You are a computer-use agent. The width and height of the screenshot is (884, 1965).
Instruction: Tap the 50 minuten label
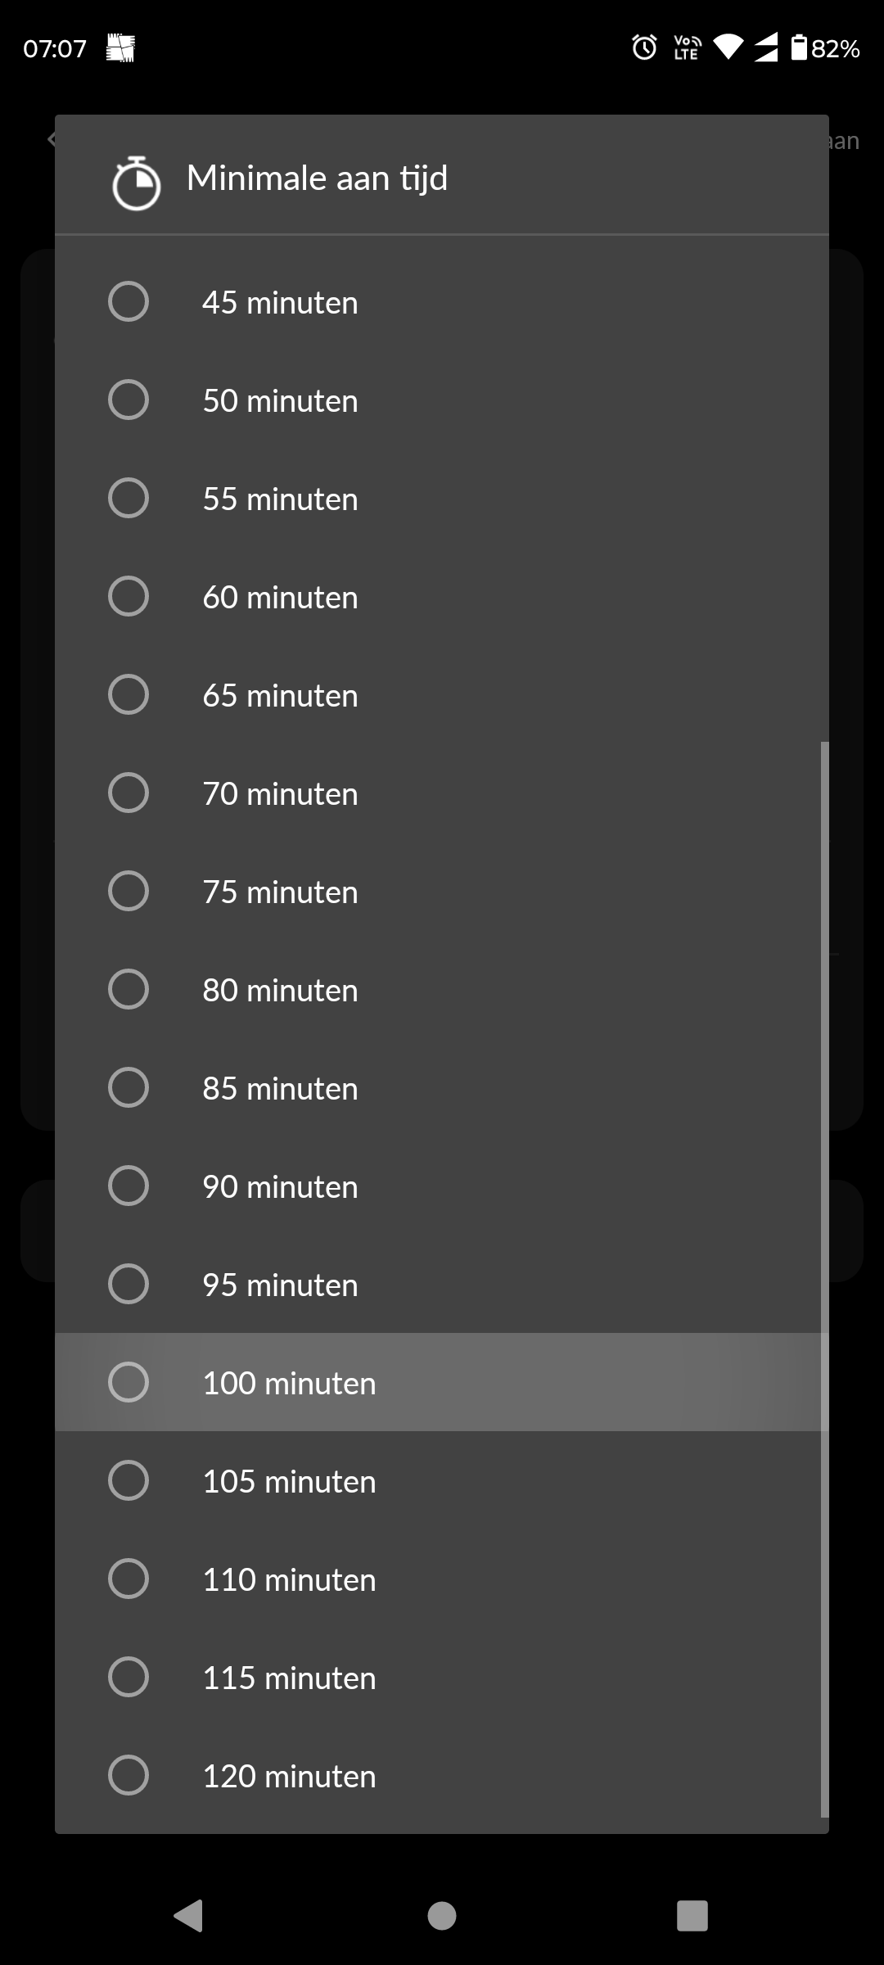click(280, 401)
